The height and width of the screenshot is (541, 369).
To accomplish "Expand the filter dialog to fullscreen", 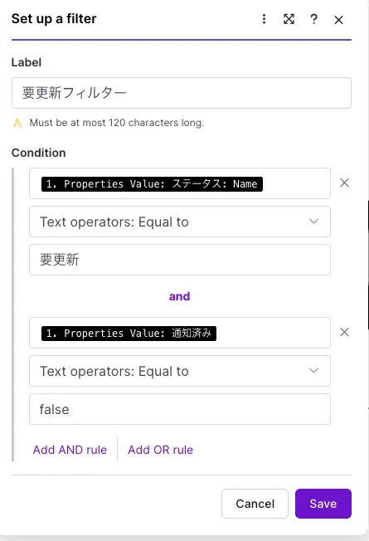I will (x=289, y=19).
